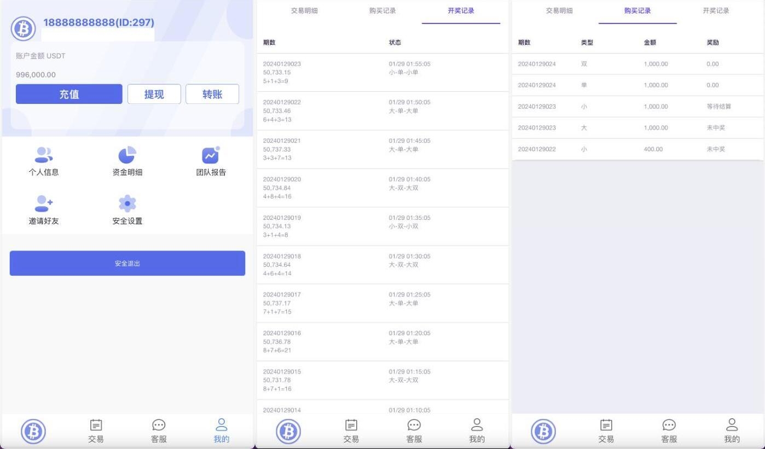Tap the 安全退出 (safe logout) button

tap(127, 263)
